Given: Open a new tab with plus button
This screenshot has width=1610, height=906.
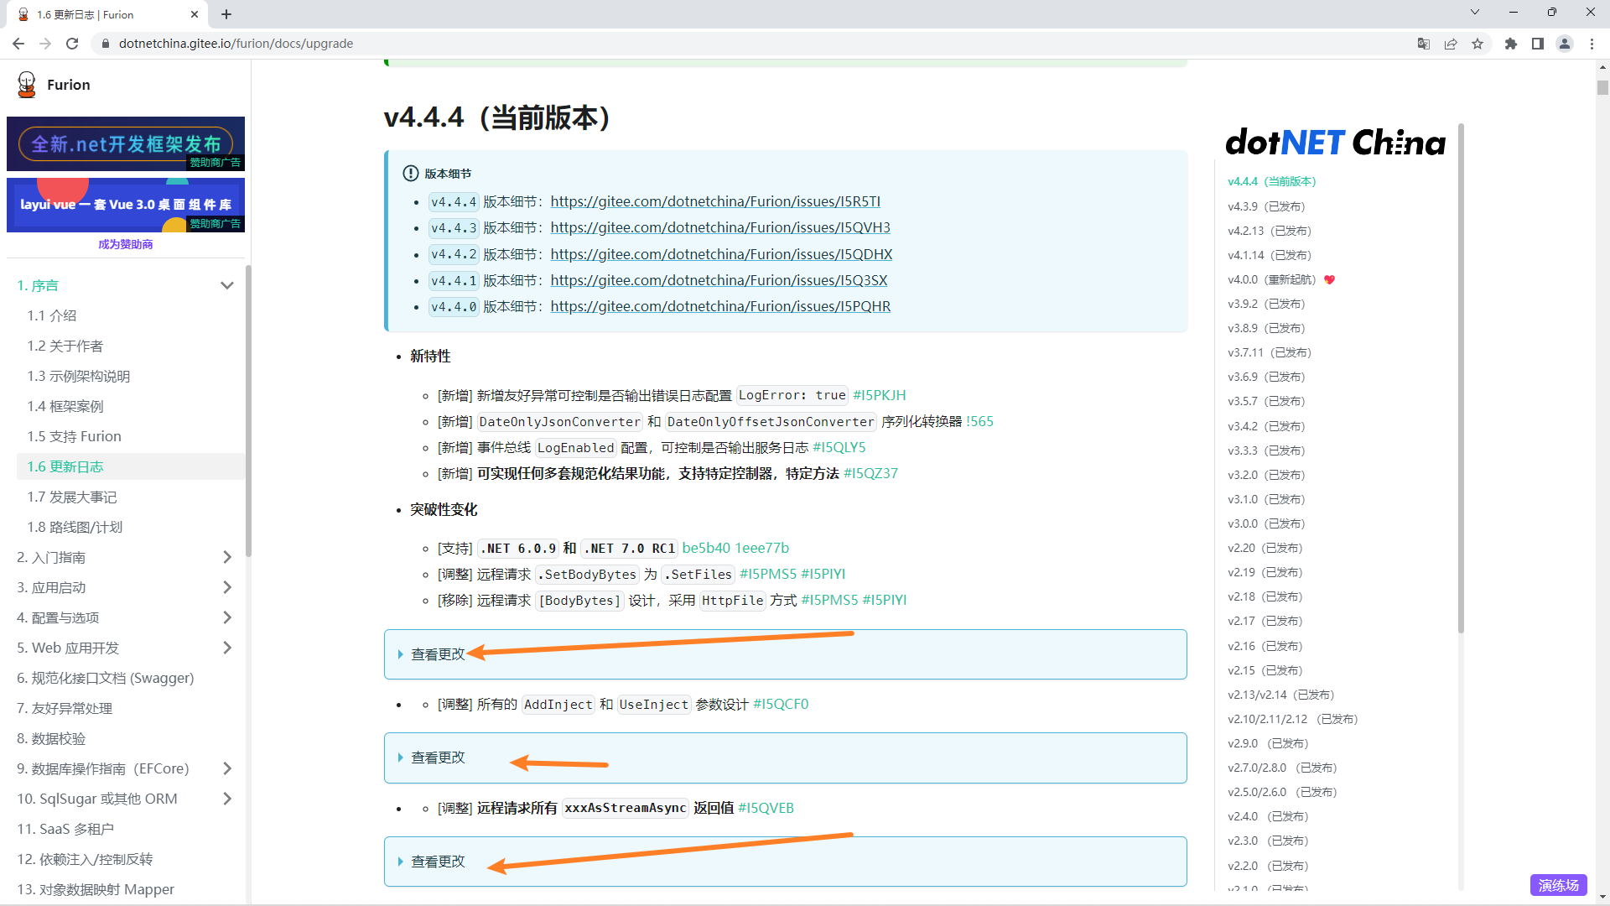Looking at the screenshot, I should (x=226, y=14).
